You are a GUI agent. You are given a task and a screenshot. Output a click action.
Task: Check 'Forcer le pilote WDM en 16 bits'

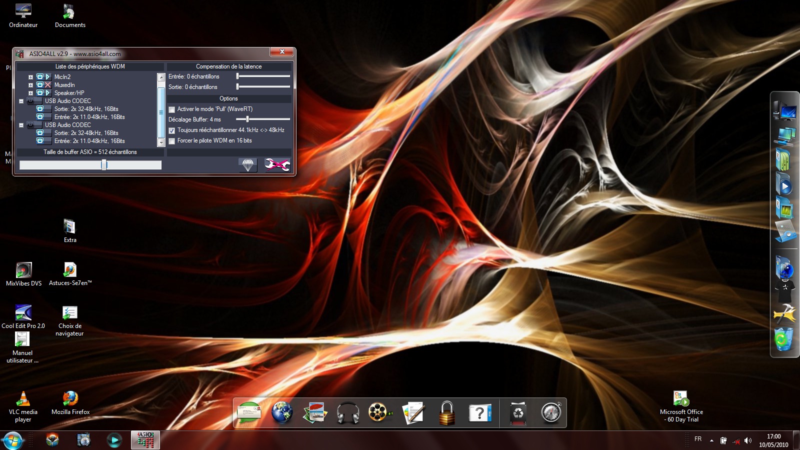172,141
